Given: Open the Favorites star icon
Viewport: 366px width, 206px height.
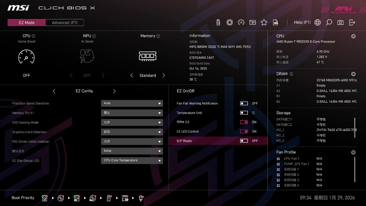Looking at the screenshot, I should coord(264,22).
